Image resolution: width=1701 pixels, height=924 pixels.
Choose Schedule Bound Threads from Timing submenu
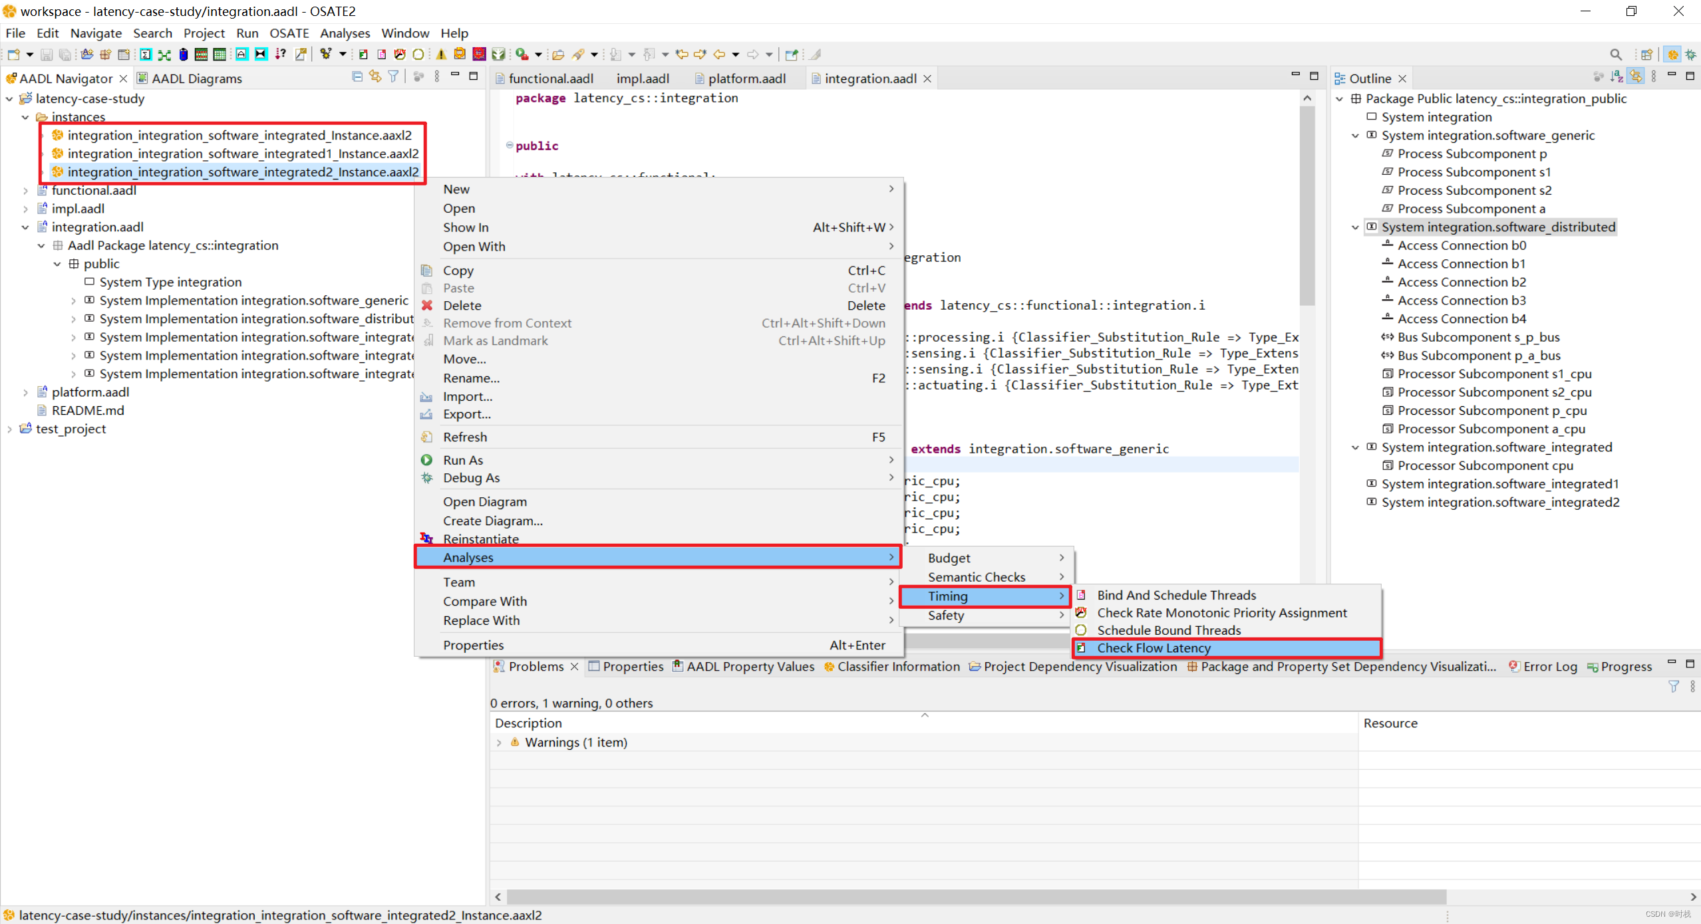[x=1168, y=630]
